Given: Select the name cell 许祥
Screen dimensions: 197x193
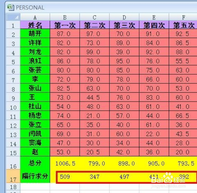Looking at the screenshot, I should [x=35, y=42].
